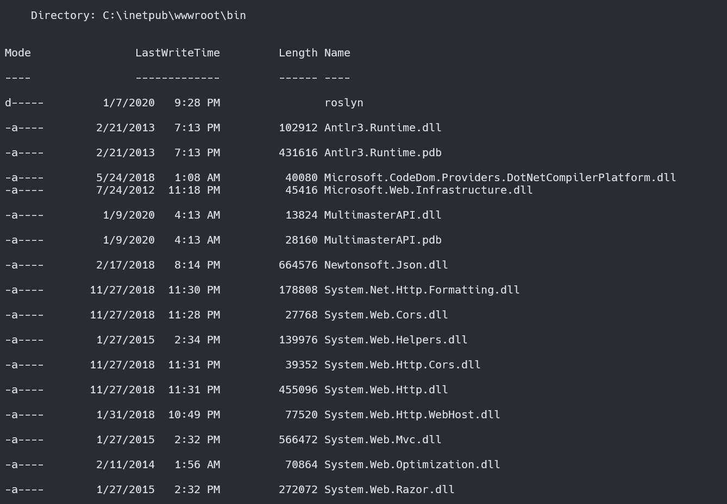The width and height of the screenshot is (727, 504).
Task: Click Microsoft.CodeDom.Providers.DotNetCompilerPlatform.dll file name
Action: pos(500,177)
